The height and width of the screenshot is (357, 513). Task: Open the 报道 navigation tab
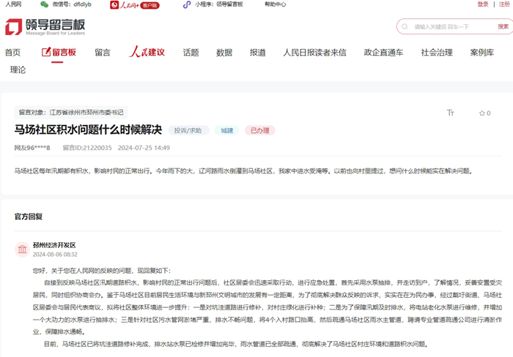click(257, 52)
